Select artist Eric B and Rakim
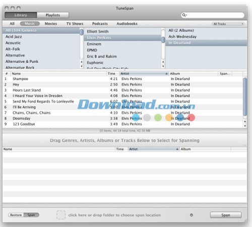The height and width of the screenshot is (227, 252). click(122, 56)
